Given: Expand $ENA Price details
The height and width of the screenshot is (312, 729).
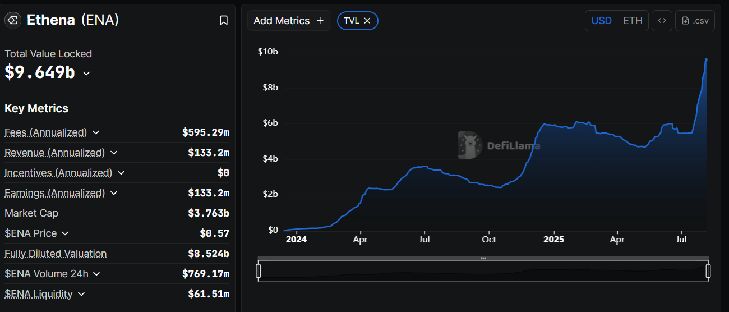Looking at the screenshot, I should [65, 233].
